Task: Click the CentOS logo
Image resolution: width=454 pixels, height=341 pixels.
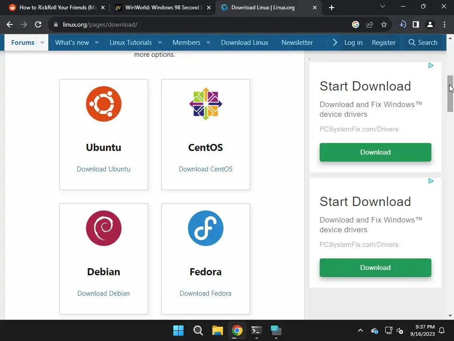Action: click(x=206, y=104)
